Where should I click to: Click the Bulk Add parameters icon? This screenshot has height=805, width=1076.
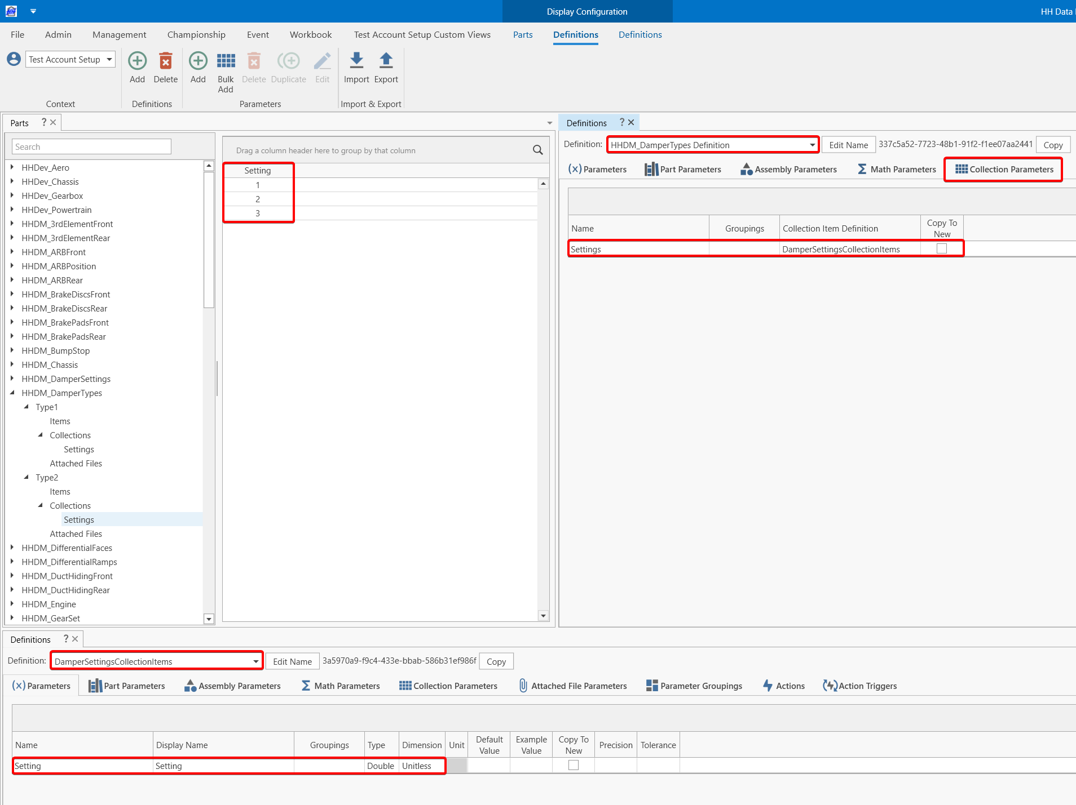point(226,61)
